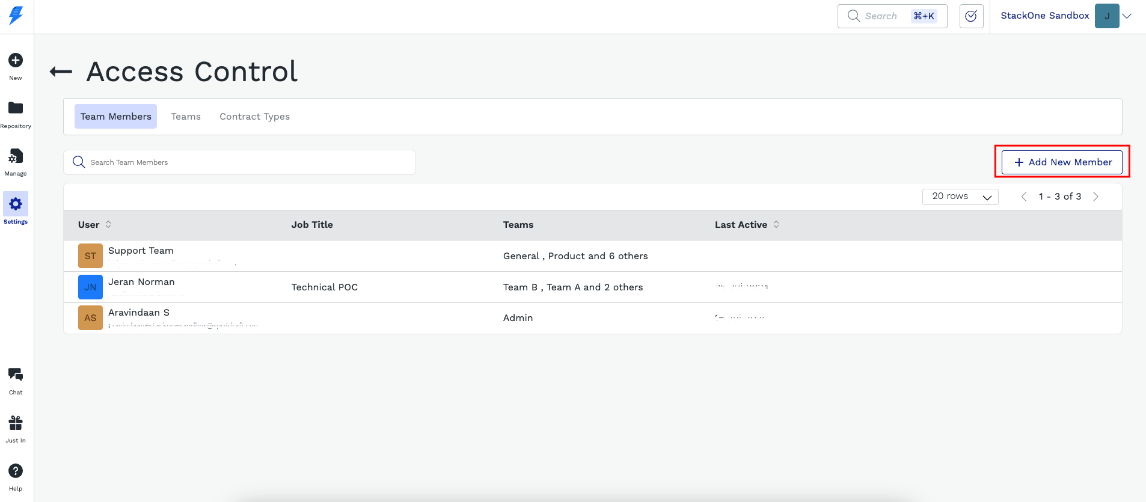1146x502 pixels.
Task: Click the Admin team cell
Action: [x=518, y=318]
